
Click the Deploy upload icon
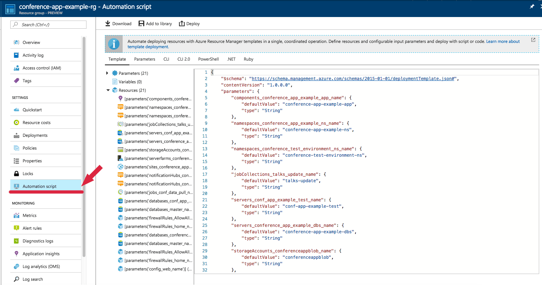point(182,24)
